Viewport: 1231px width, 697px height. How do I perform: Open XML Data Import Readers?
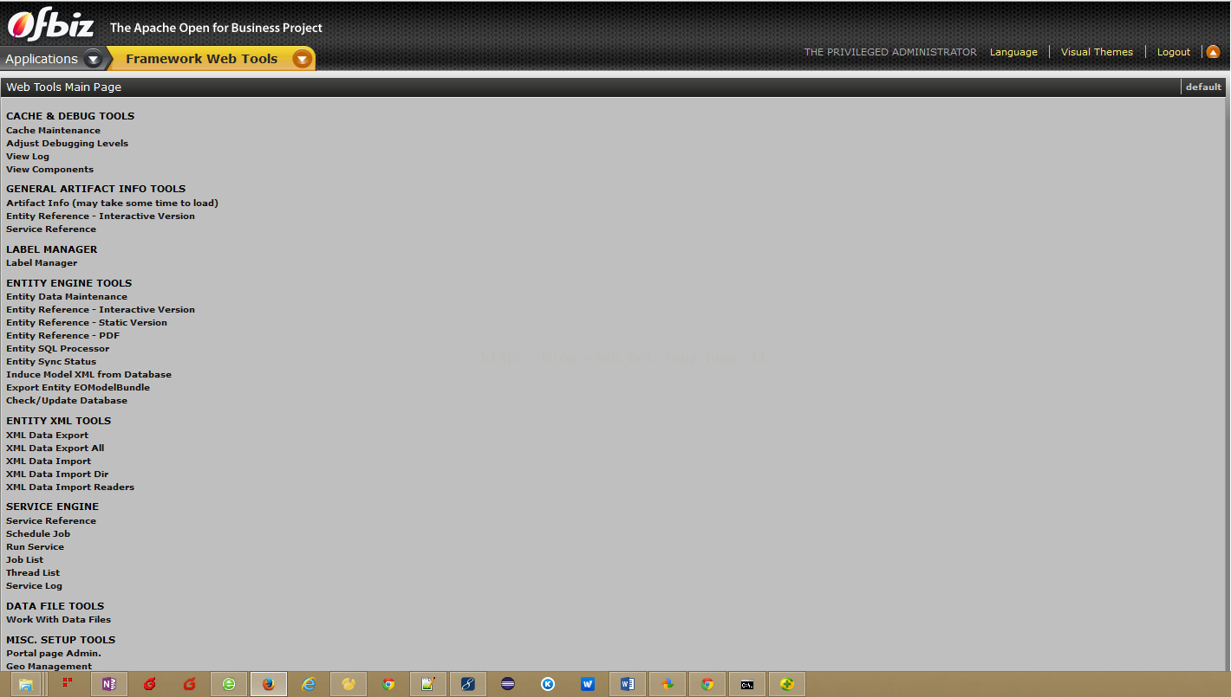coord(70,487)
